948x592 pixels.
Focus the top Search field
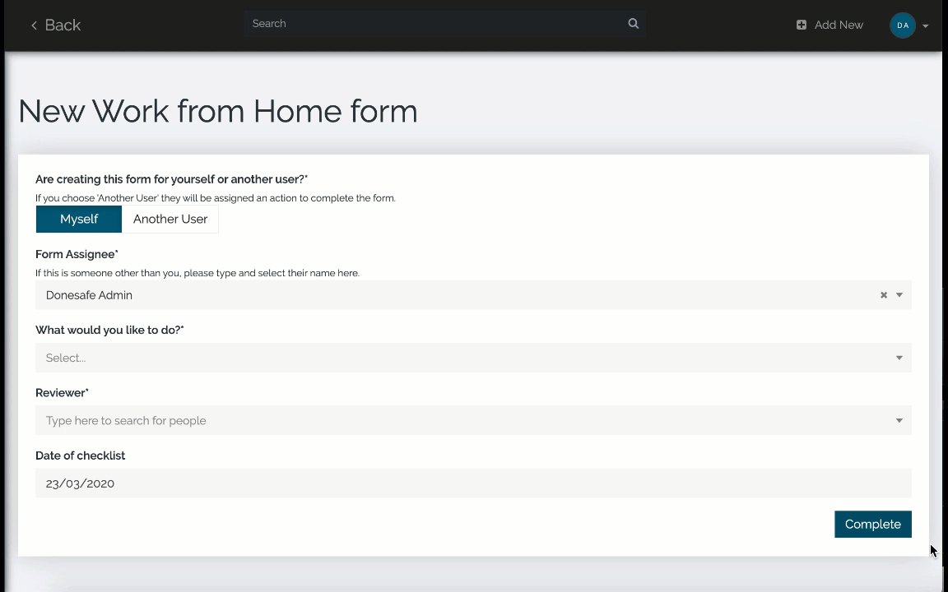point(436,24)
